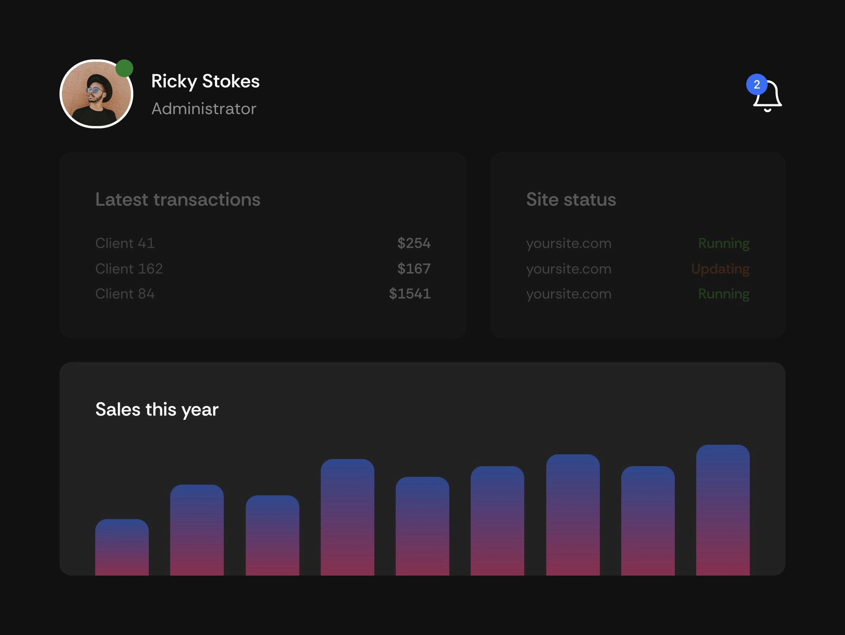
Task: Click the tallest sales chart bar
Action: [x=723, y=515]
